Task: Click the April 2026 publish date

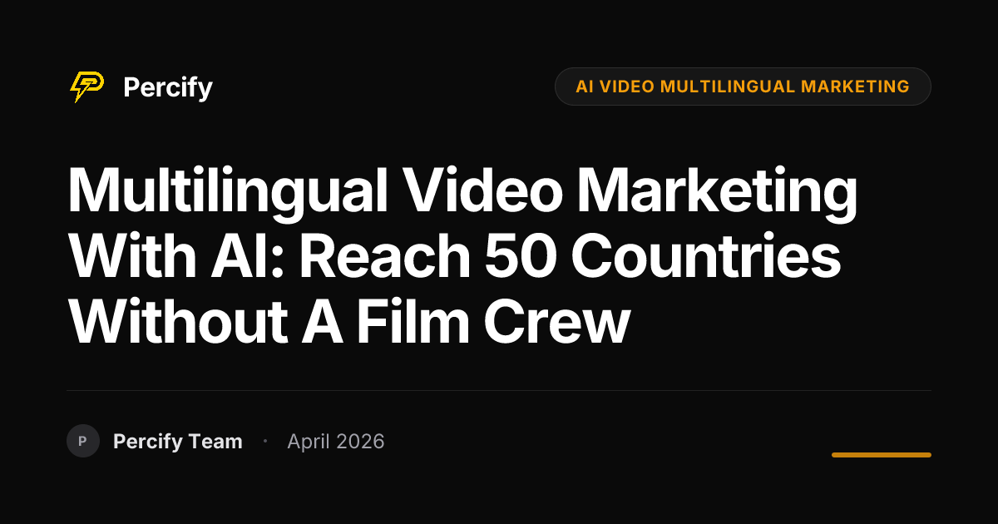Action: pos(336,442)
